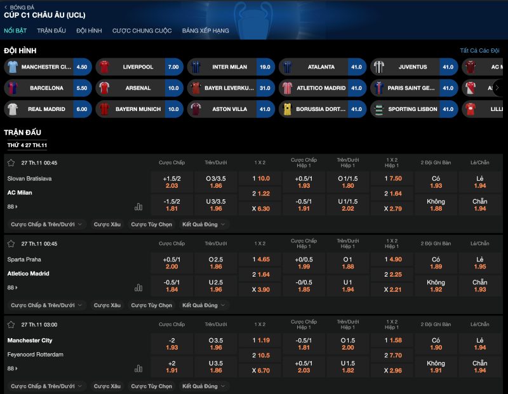Open statistics chart icon for Atletico Madrid match
This screenshot has width=508, height=394.
pyautogui.click(x=138, y=287)
